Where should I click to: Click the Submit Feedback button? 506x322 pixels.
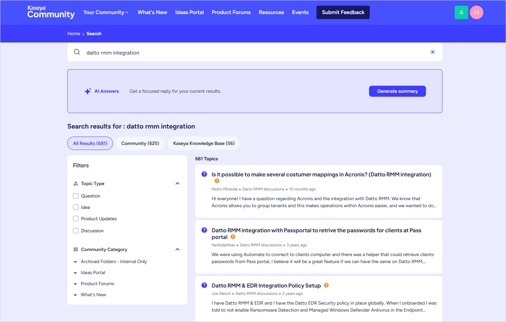pyautogui.click(x=343, y=12)
